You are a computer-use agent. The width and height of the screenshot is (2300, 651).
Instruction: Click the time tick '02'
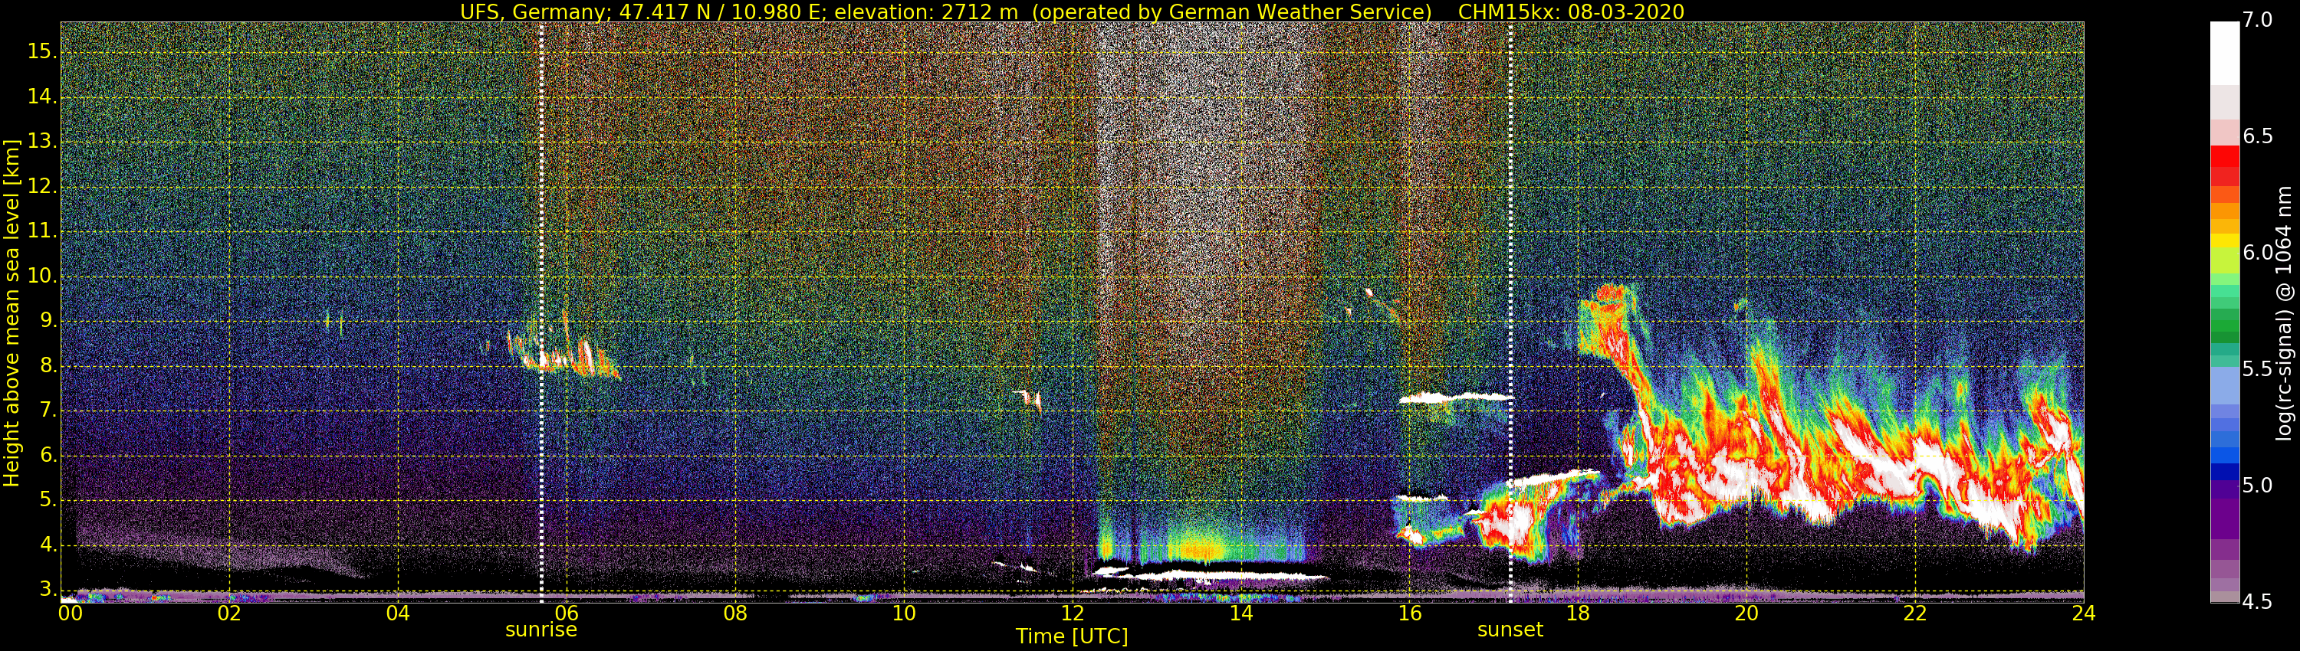(229, 613)
